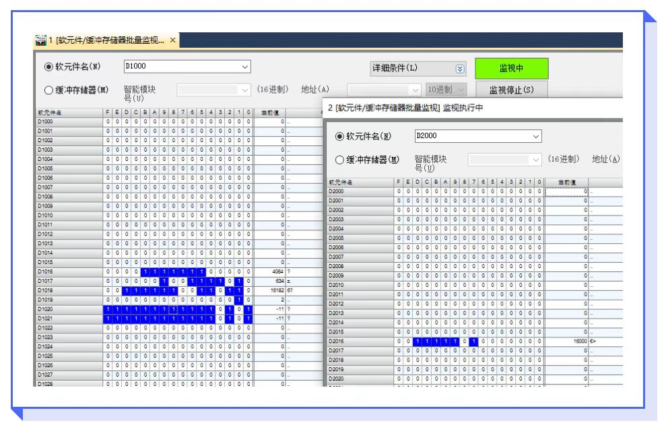Open the 10进制 format dropdown
The height and width of the screenshot is (427, 666).
pos(446,90)
